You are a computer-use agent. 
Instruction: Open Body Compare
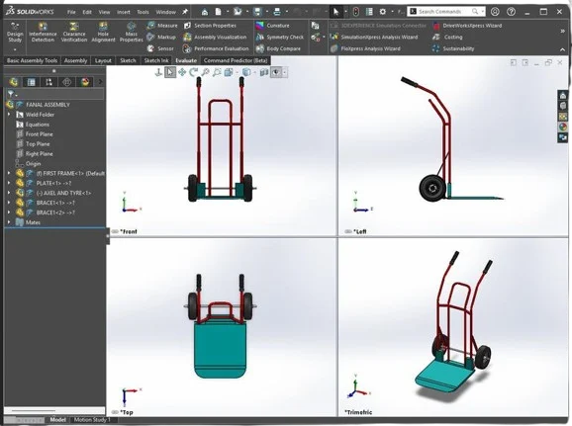[278, 48]
